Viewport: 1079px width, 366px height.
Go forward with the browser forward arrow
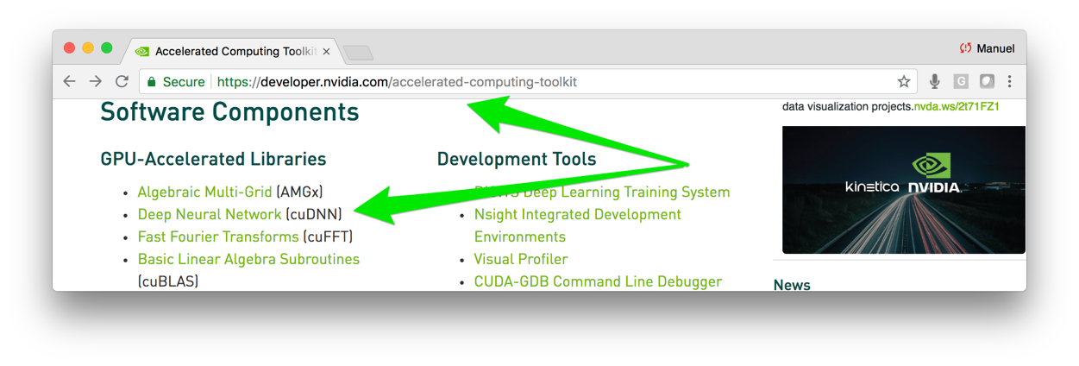(96, 81)
